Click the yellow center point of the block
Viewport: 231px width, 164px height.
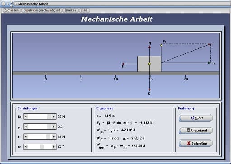point(149,64)
